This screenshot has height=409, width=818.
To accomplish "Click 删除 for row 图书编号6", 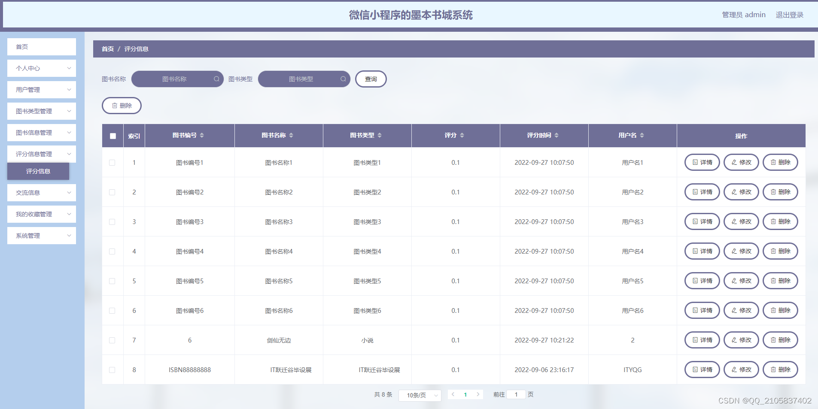I will pyautogui.click(x=780, y=310).
